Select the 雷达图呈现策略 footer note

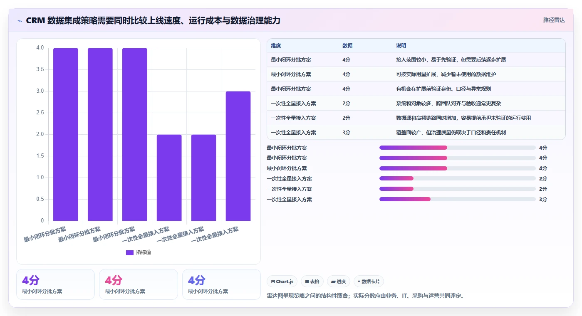pyautogui.click(x=365, y=296)
